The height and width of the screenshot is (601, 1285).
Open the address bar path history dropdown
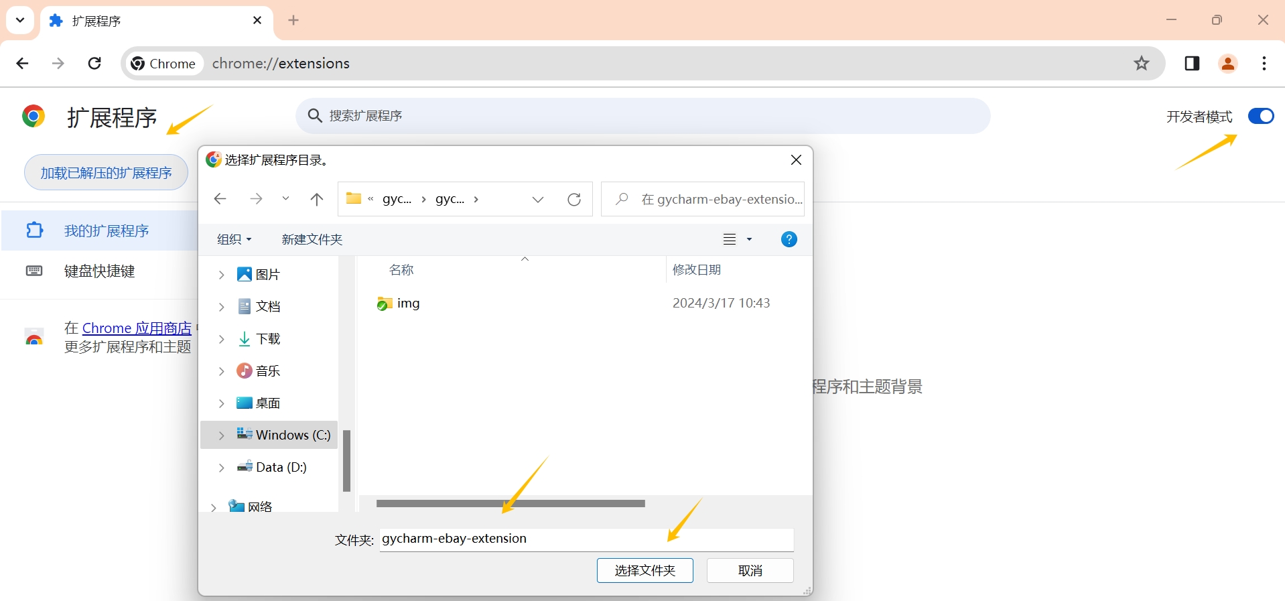(538, 199)
